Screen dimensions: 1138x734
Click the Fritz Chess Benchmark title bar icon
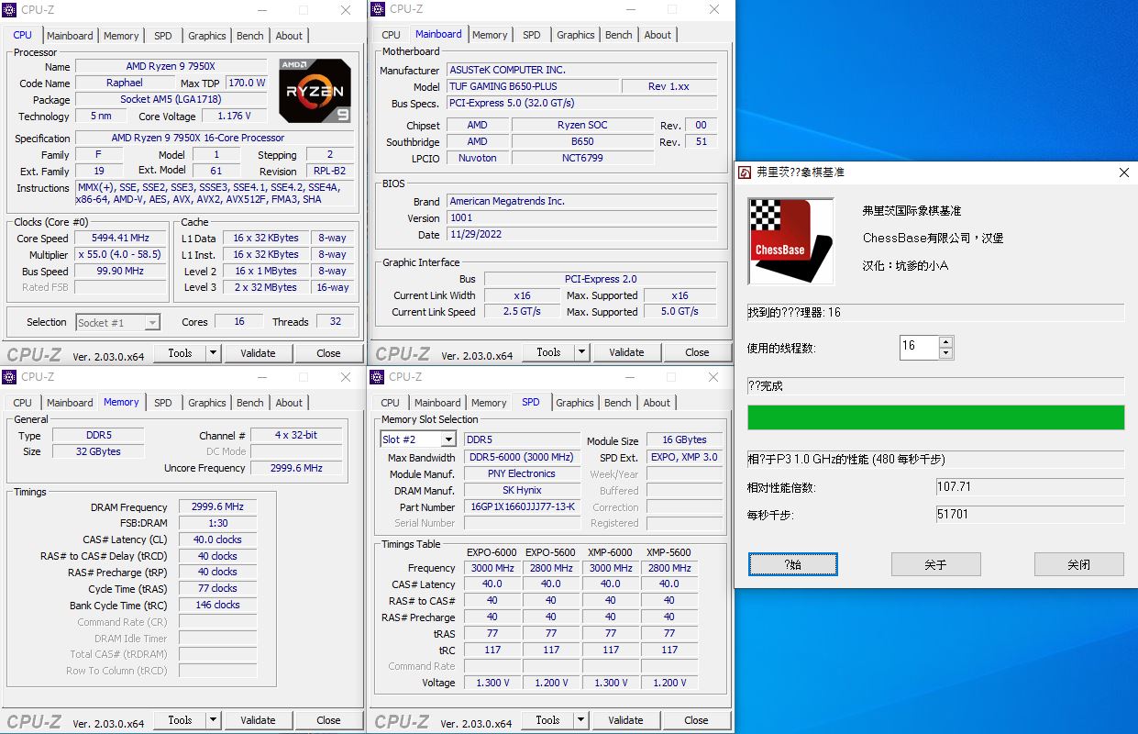click(x=746, y=172)
